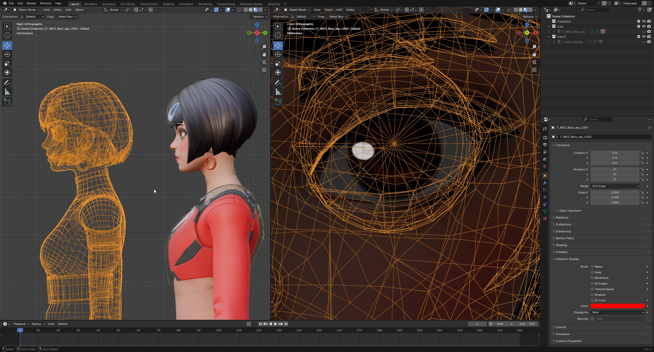
Task: Select the Rotate tool in left viewport
Action: (x=7, y=54)
